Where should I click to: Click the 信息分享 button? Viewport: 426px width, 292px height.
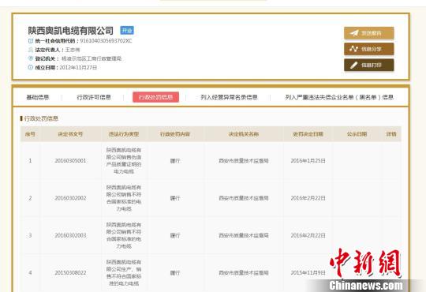tap(368, 49)
